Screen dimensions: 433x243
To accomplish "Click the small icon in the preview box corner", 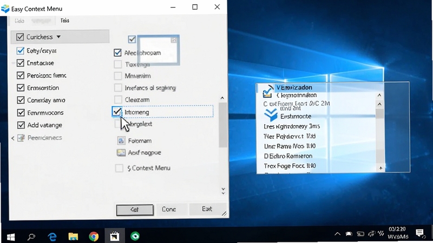I will point(174,40).
